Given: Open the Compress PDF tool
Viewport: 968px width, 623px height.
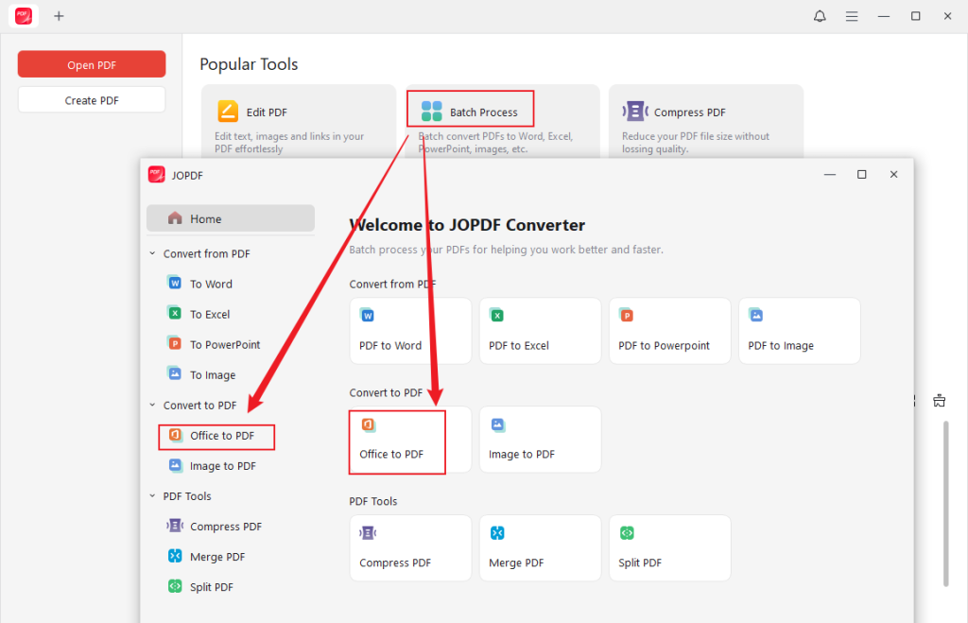Looking at the screenshot, I should [x=410, y=548].
